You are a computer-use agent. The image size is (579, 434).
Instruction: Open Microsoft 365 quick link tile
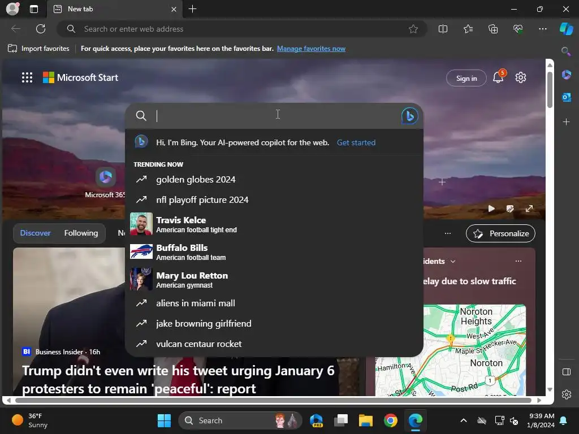click(x=105, y=183)
